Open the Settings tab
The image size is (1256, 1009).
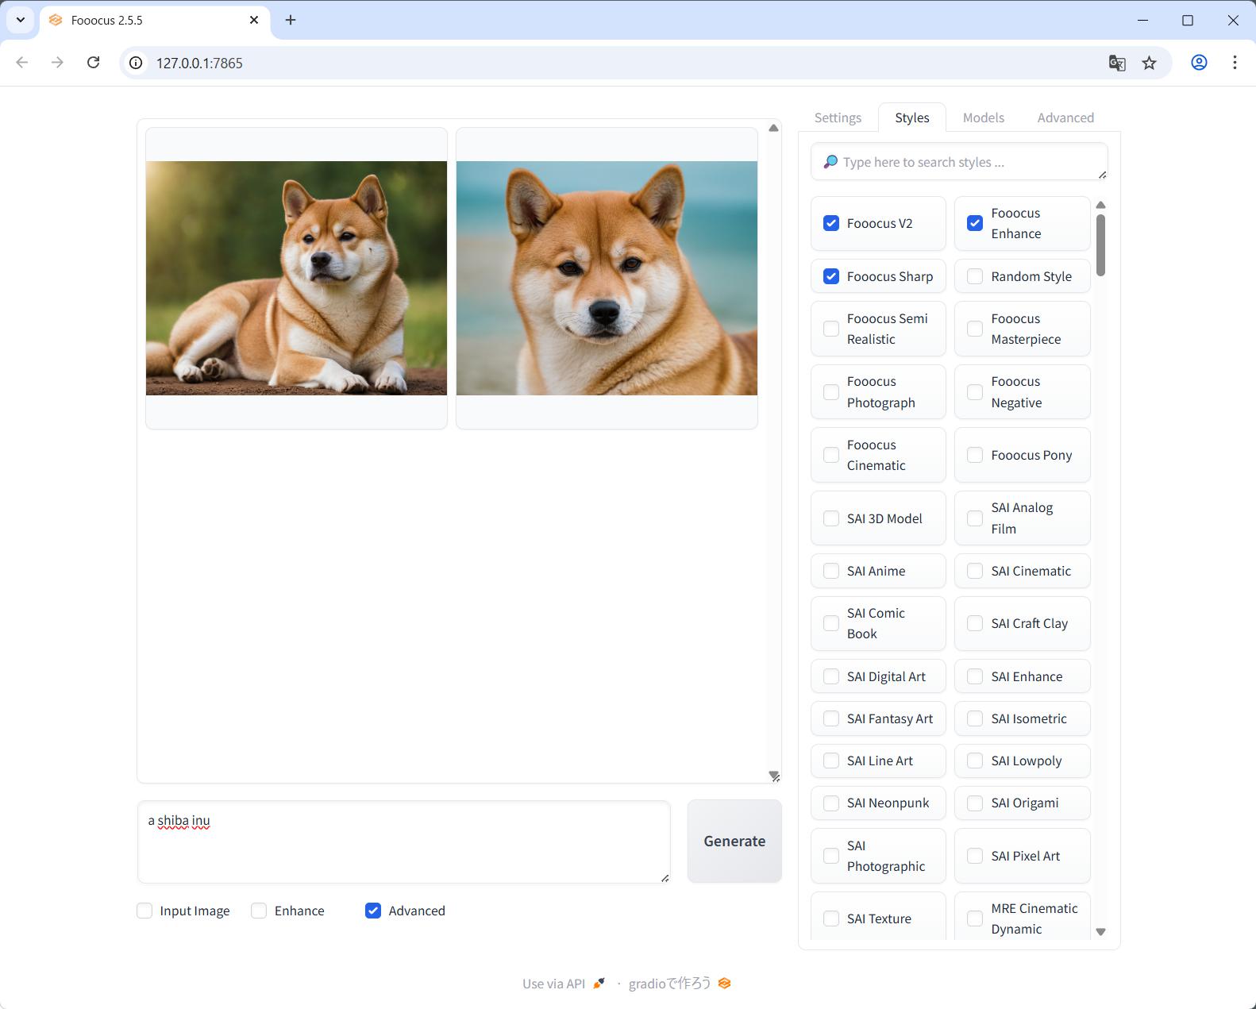pyautogui.click(x=838, y=117)
